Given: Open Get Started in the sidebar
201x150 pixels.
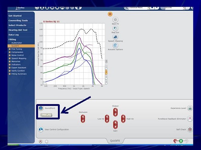Looking at the screenshot, I should tap(15, 16).
